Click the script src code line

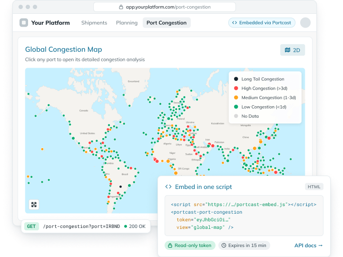tap(244, 205)
